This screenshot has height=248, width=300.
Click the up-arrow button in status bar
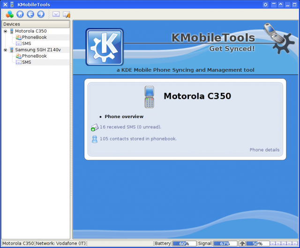coord(242,243)
